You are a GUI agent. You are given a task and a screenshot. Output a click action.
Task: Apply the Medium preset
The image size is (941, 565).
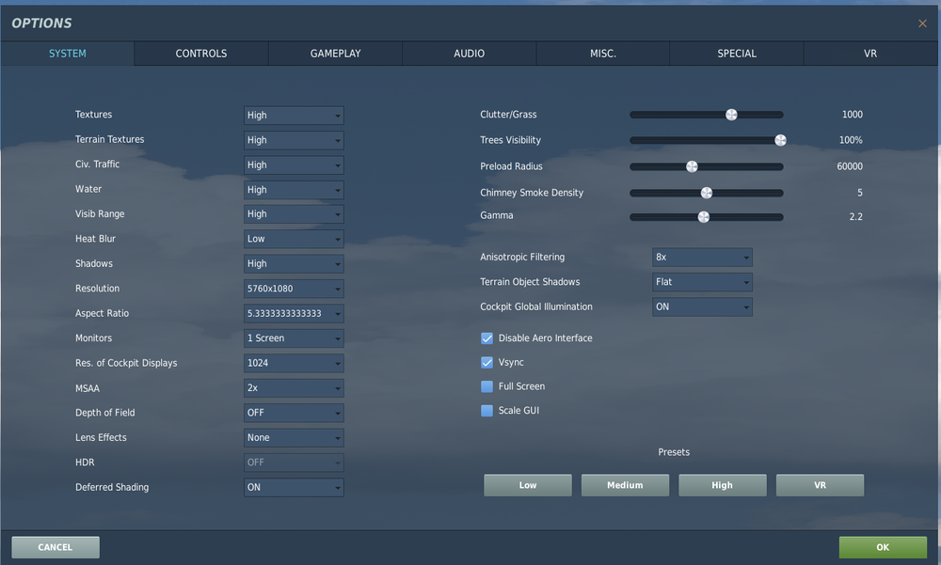pos(625,485)
